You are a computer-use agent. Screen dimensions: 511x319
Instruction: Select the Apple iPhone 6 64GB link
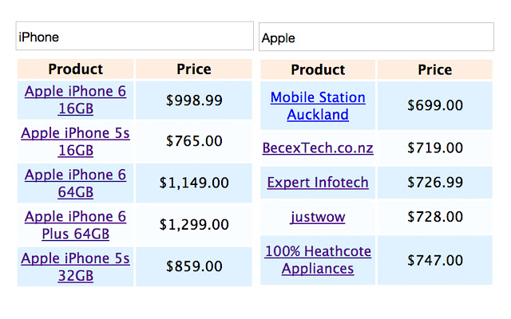pos(76,183)
